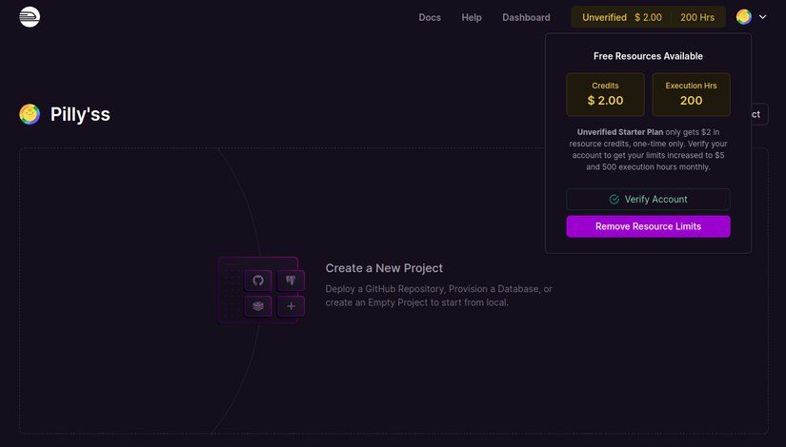Screen dimensions: 786x447
Task: Click the Free Resources Available title
Action: pos(648,56)
